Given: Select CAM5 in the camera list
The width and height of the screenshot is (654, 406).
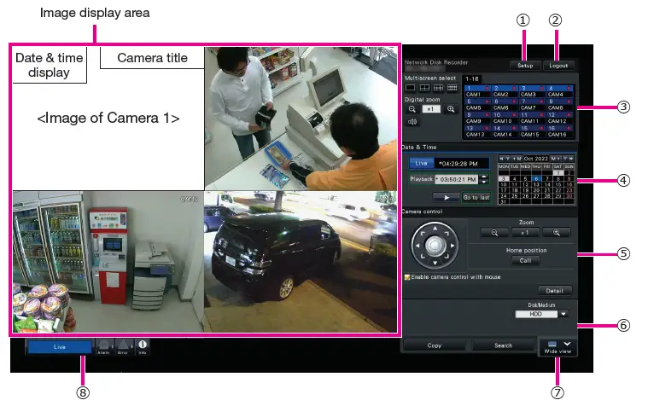Looking at the screenshot, I should click(476, 104).
